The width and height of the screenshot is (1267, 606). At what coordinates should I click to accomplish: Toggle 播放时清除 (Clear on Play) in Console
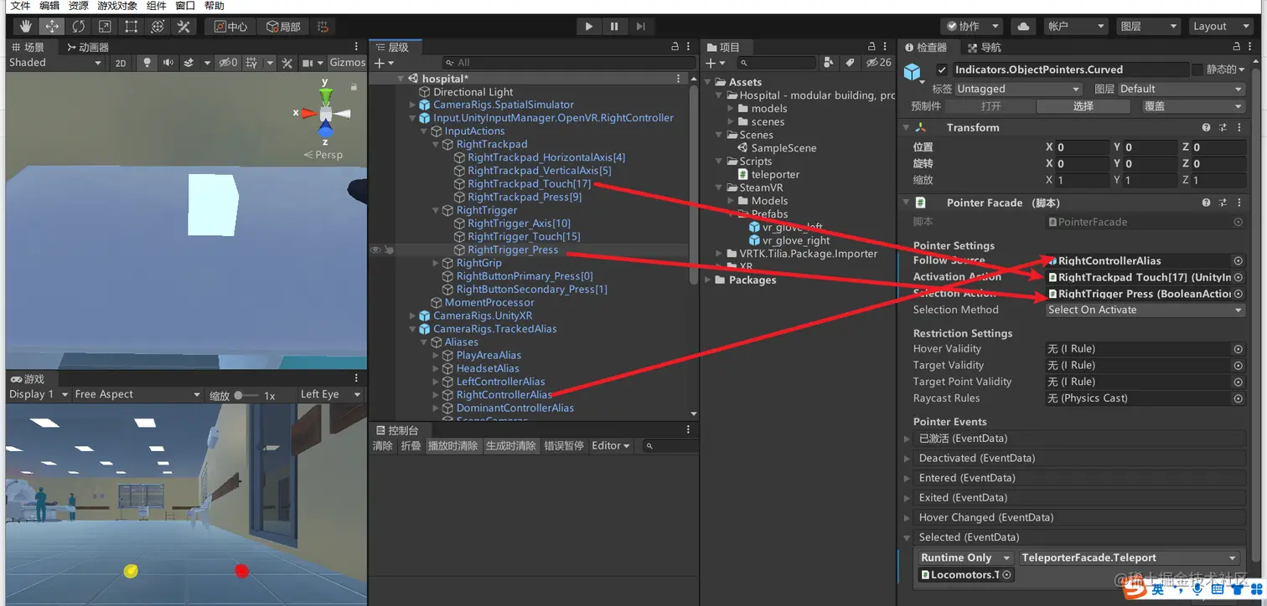(452, 446)
